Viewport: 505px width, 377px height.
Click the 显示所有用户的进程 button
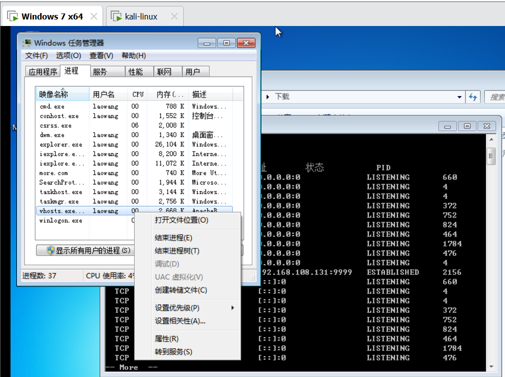pos(86,250)
